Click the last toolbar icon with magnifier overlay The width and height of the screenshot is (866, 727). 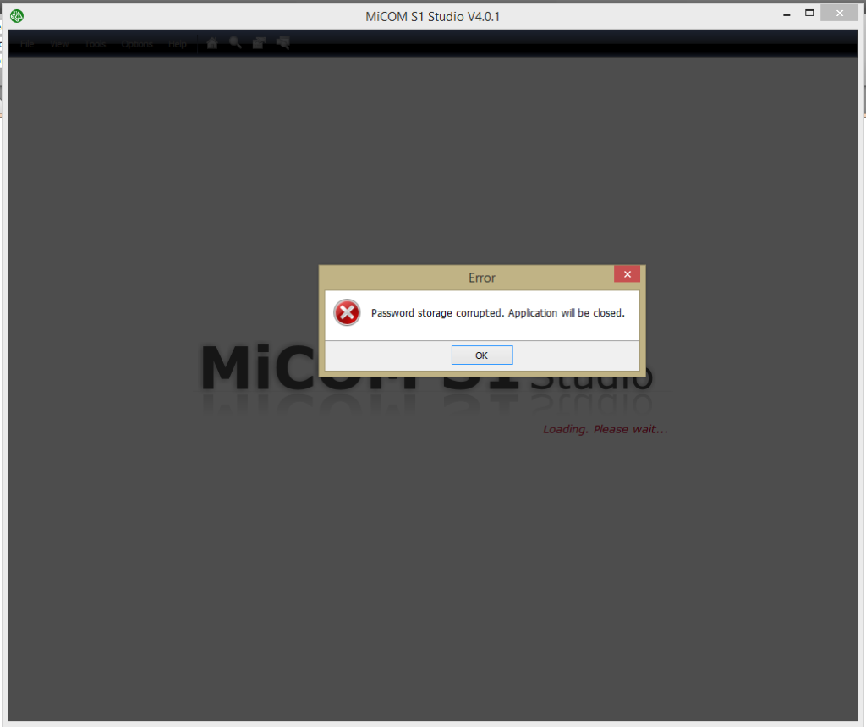(x=282, y=43)
